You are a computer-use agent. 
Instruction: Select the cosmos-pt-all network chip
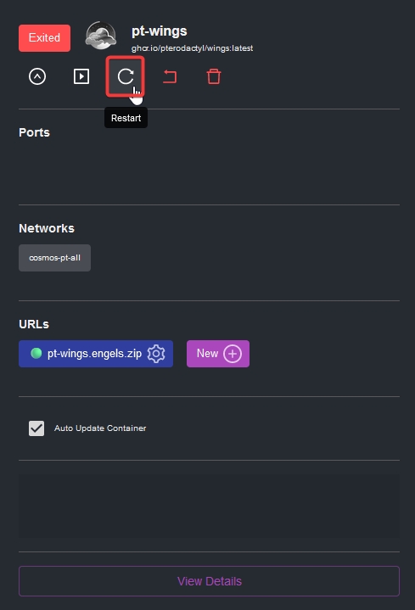pyautogui.click(x=55, y=258)
